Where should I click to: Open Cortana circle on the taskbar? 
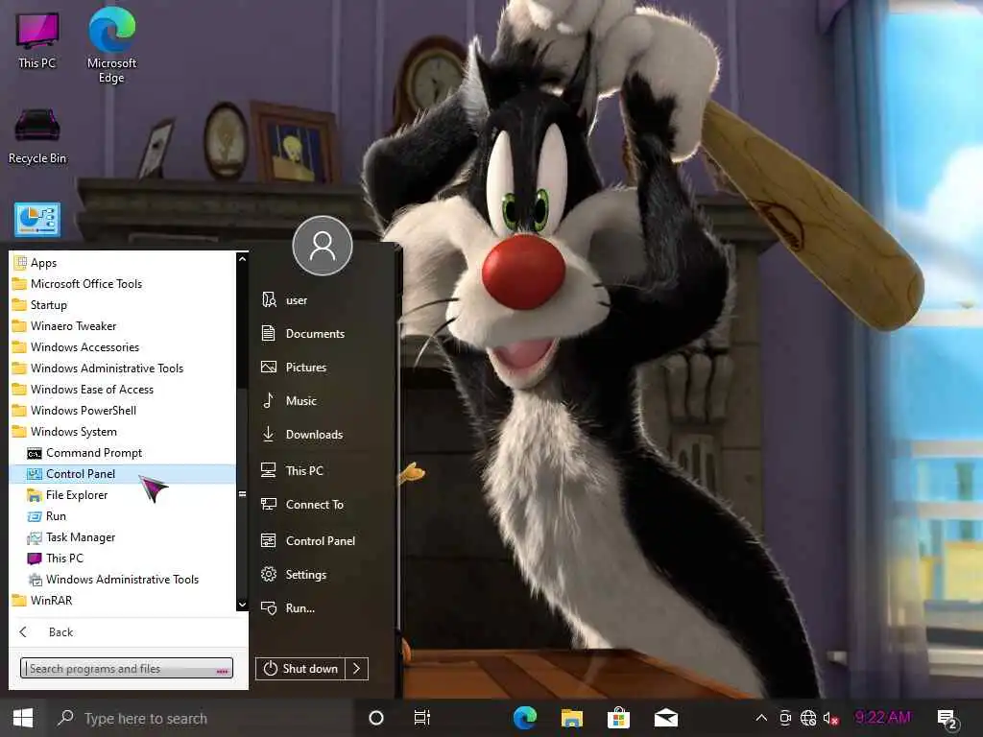376,718
